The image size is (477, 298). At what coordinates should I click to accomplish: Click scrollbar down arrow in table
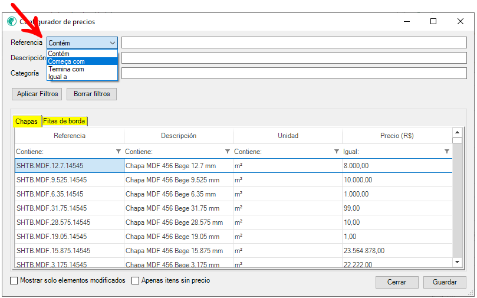(457, 261)
